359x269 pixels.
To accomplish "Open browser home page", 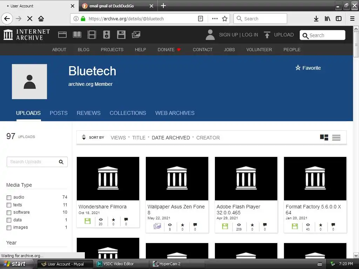I will 41,19.
